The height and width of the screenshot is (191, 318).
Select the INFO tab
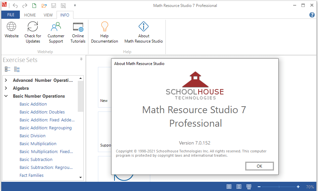click(x=65, y=15)
